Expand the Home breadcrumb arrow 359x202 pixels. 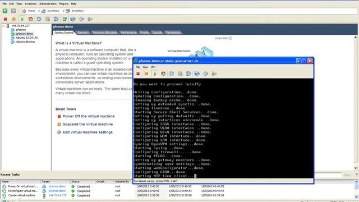click(x=39, y=11)
